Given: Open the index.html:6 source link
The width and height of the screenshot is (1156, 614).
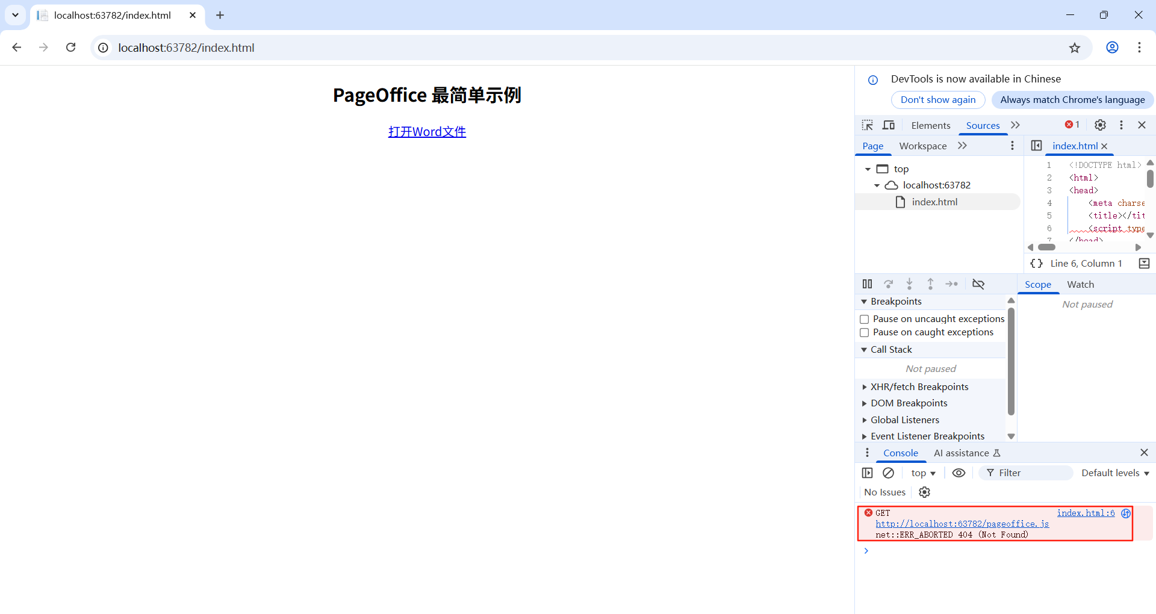Looking at the screenshot, I should (x=1086, y=513).
